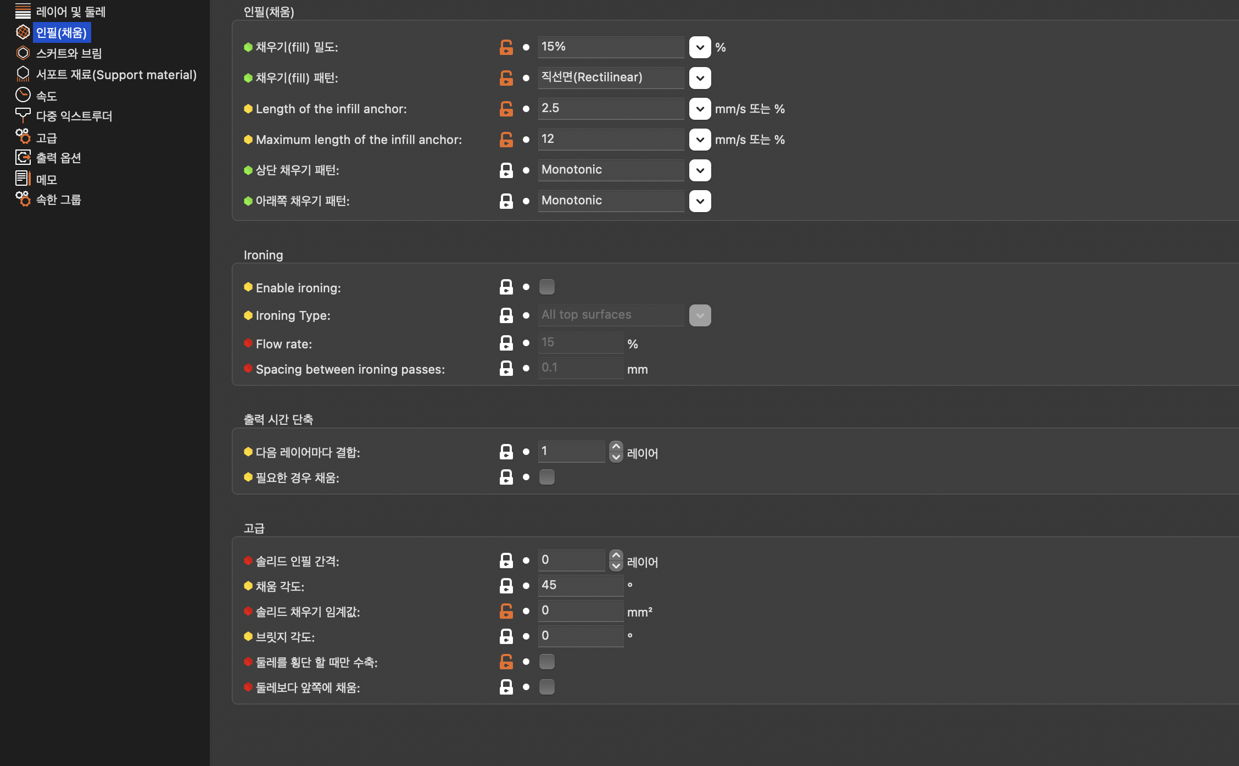Open the fill density 15% dropdown arrow
Viewport: 1239px width, 766px height.
click(700, 47)
